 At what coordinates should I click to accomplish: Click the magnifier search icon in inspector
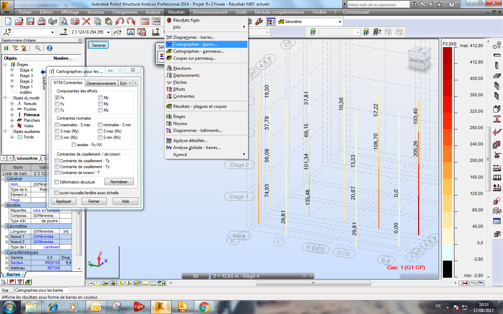click(x=38, y=48)
